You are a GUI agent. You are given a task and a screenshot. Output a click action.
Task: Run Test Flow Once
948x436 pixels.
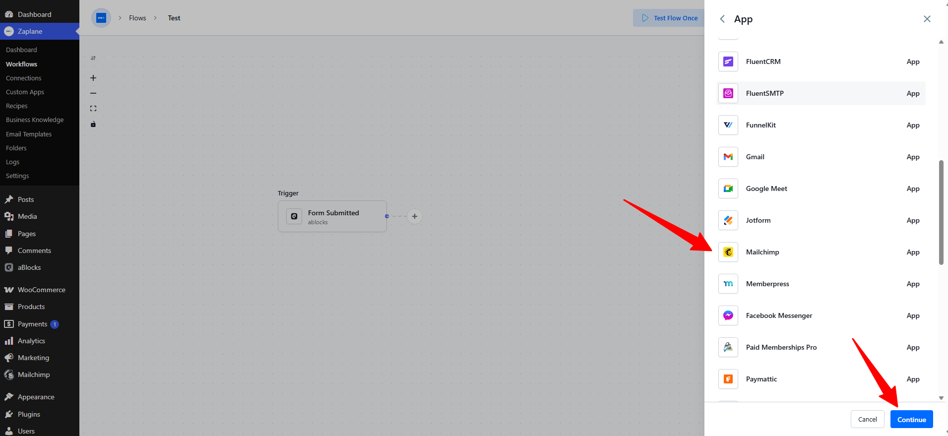tap(669, 18)
